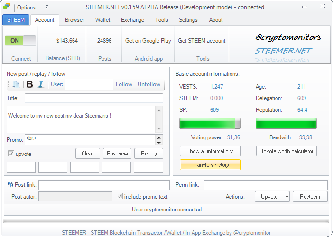Click the $143.664 balance value
333x237 pixels.
pos(67,41)
